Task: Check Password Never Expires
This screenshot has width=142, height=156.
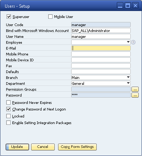Action: [x=8, y=102]
